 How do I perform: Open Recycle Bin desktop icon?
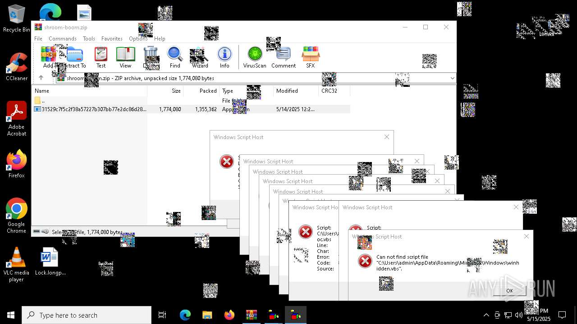(16, 19)
